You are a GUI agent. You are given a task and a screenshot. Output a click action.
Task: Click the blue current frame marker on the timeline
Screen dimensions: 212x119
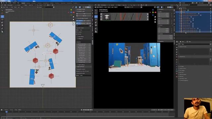coord(6,112)
